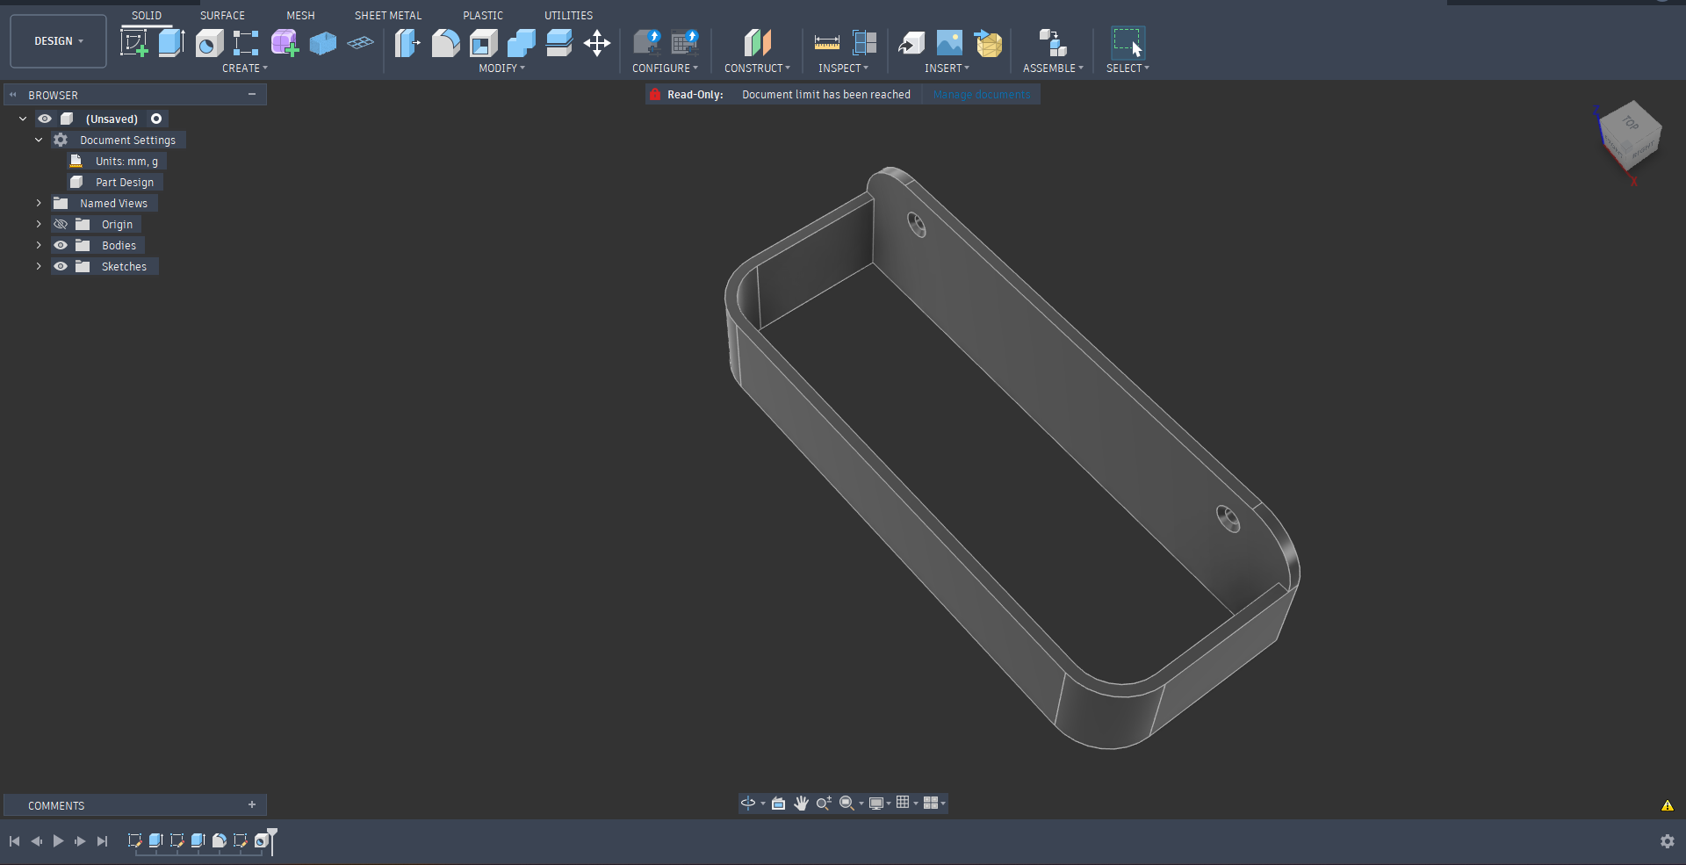Select the Hole tool icon
The height and width of the screenshot is (865, 1686).
pyautogui.click(x=209, y=42)
